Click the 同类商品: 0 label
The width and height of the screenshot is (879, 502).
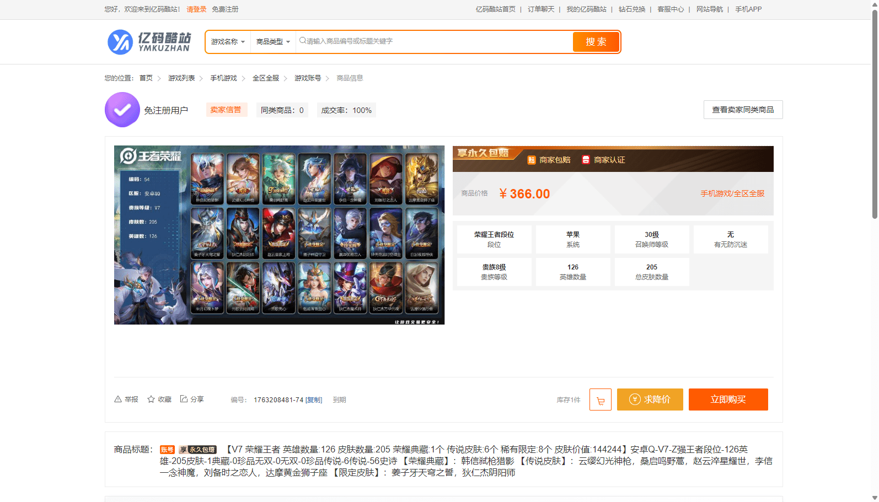pyautogui.click(x=282, y=110)
